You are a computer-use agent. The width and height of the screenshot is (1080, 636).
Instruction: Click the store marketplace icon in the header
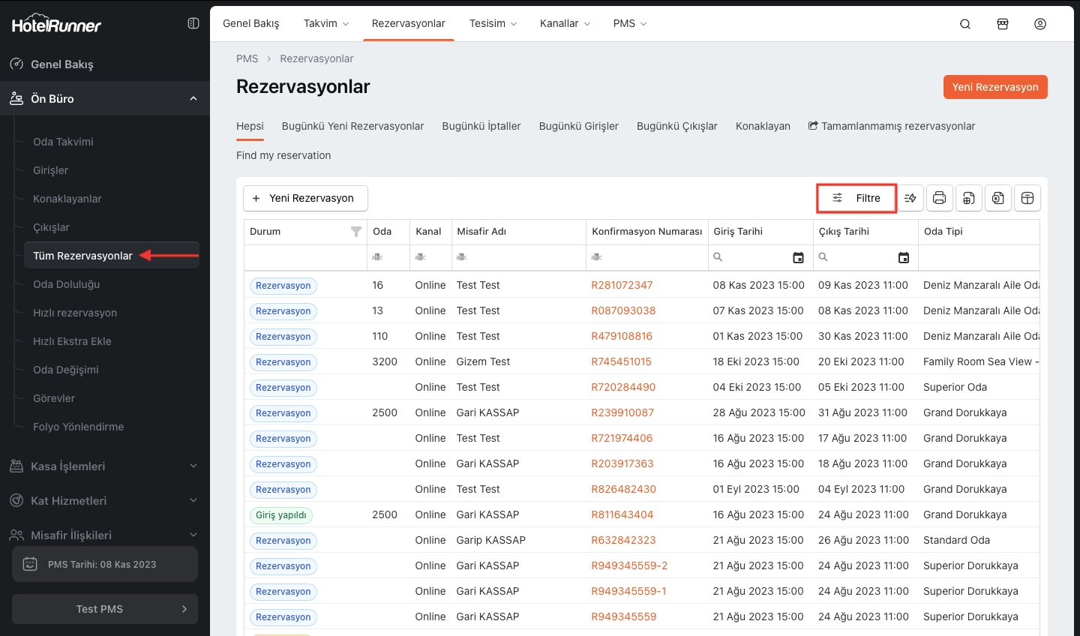pyautogui.click(x=1003, y=24)
